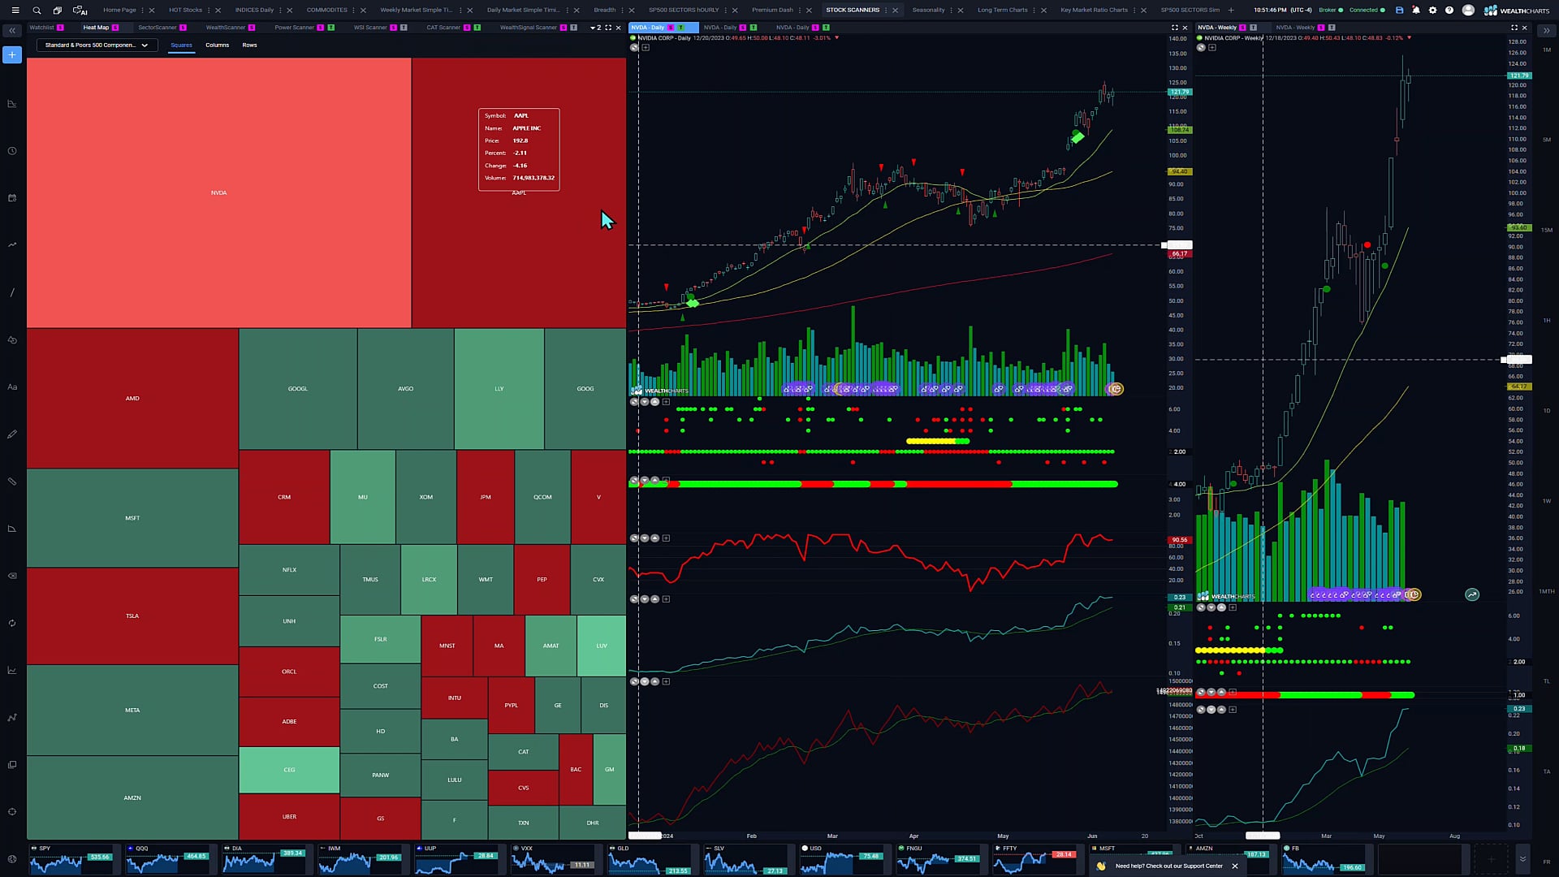This screenshot has height=877, width=1559.
Task: Dismiss the Support Center help banner
Action: tap(1234, 866)
